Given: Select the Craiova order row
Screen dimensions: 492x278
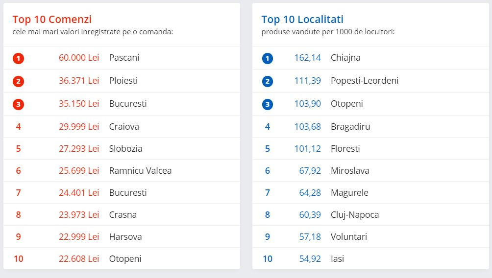Looking at the screenshot, I should (x=124, y=127).
